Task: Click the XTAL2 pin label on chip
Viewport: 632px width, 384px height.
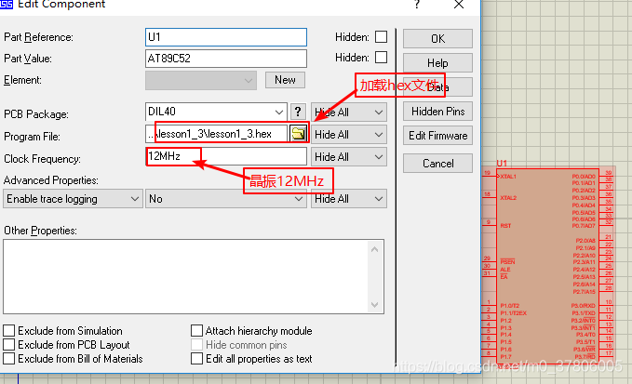Action: point(508,198)
